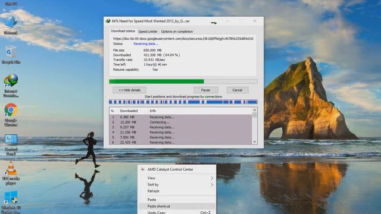Close the download window
Viewport: 381px width, 214px height.
pyautogui.click(x=255, y=21)
